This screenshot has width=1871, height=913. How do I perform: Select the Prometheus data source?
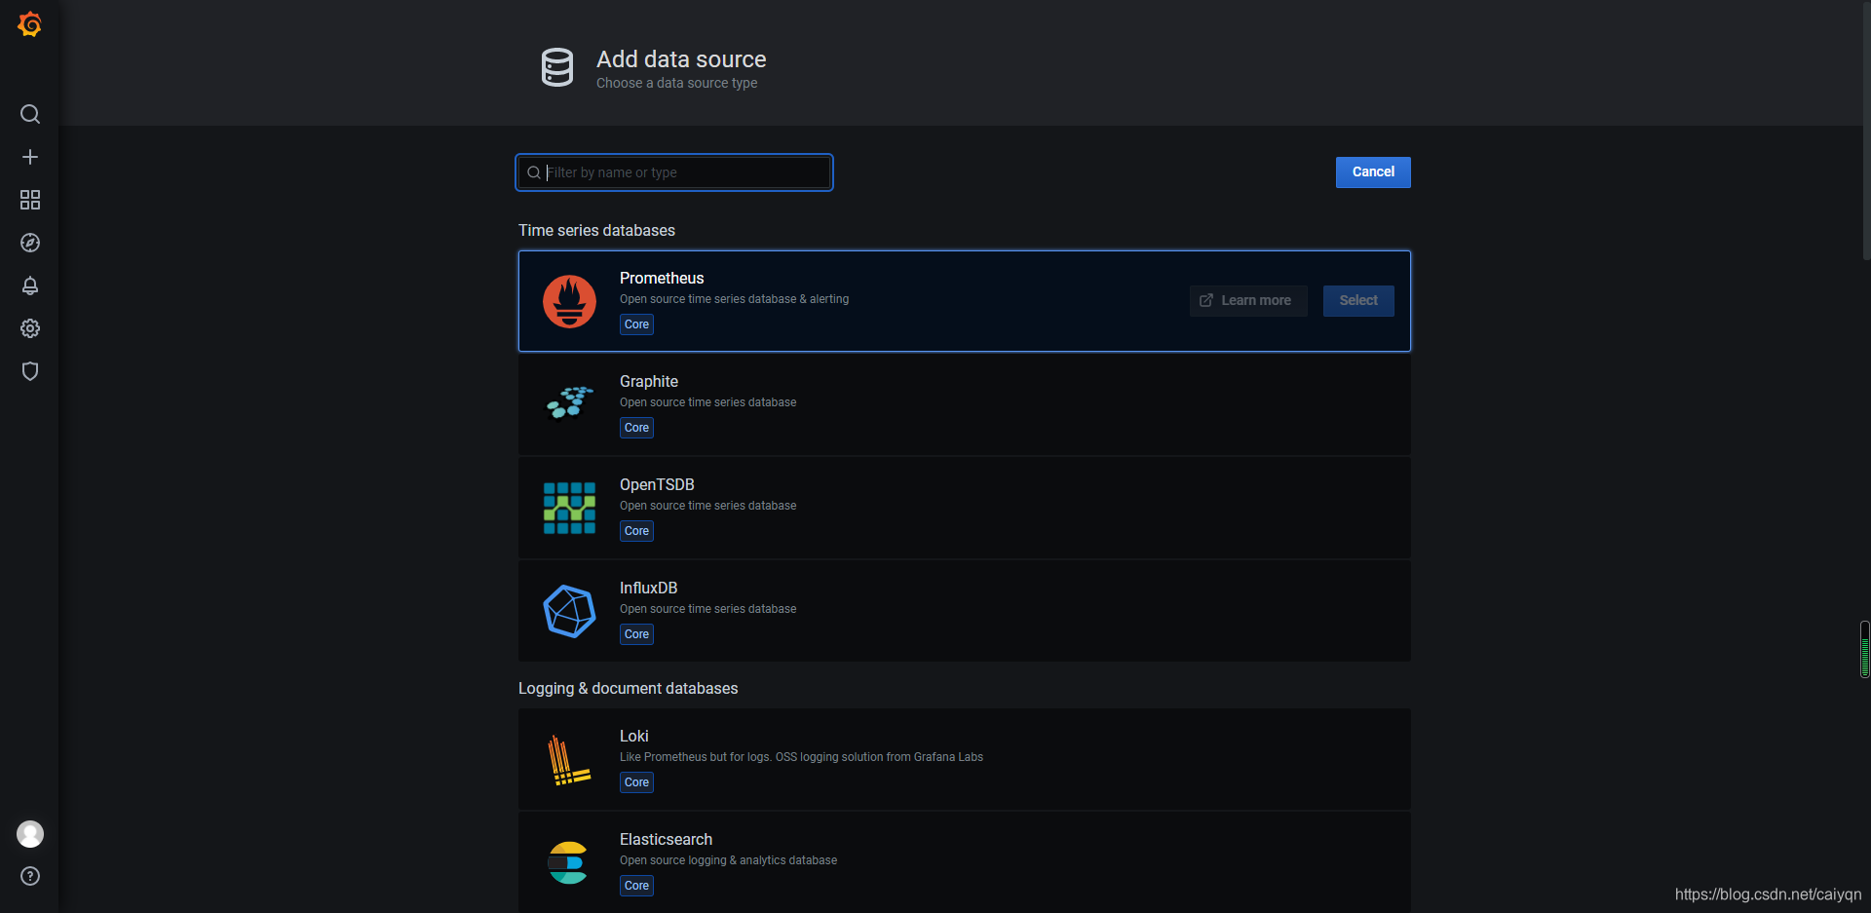click(1358, 301)
